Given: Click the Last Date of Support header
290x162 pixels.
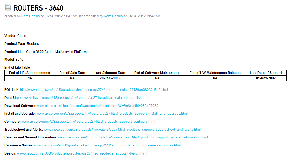Looking at the screenshot, I should click(x=266, y=73).
